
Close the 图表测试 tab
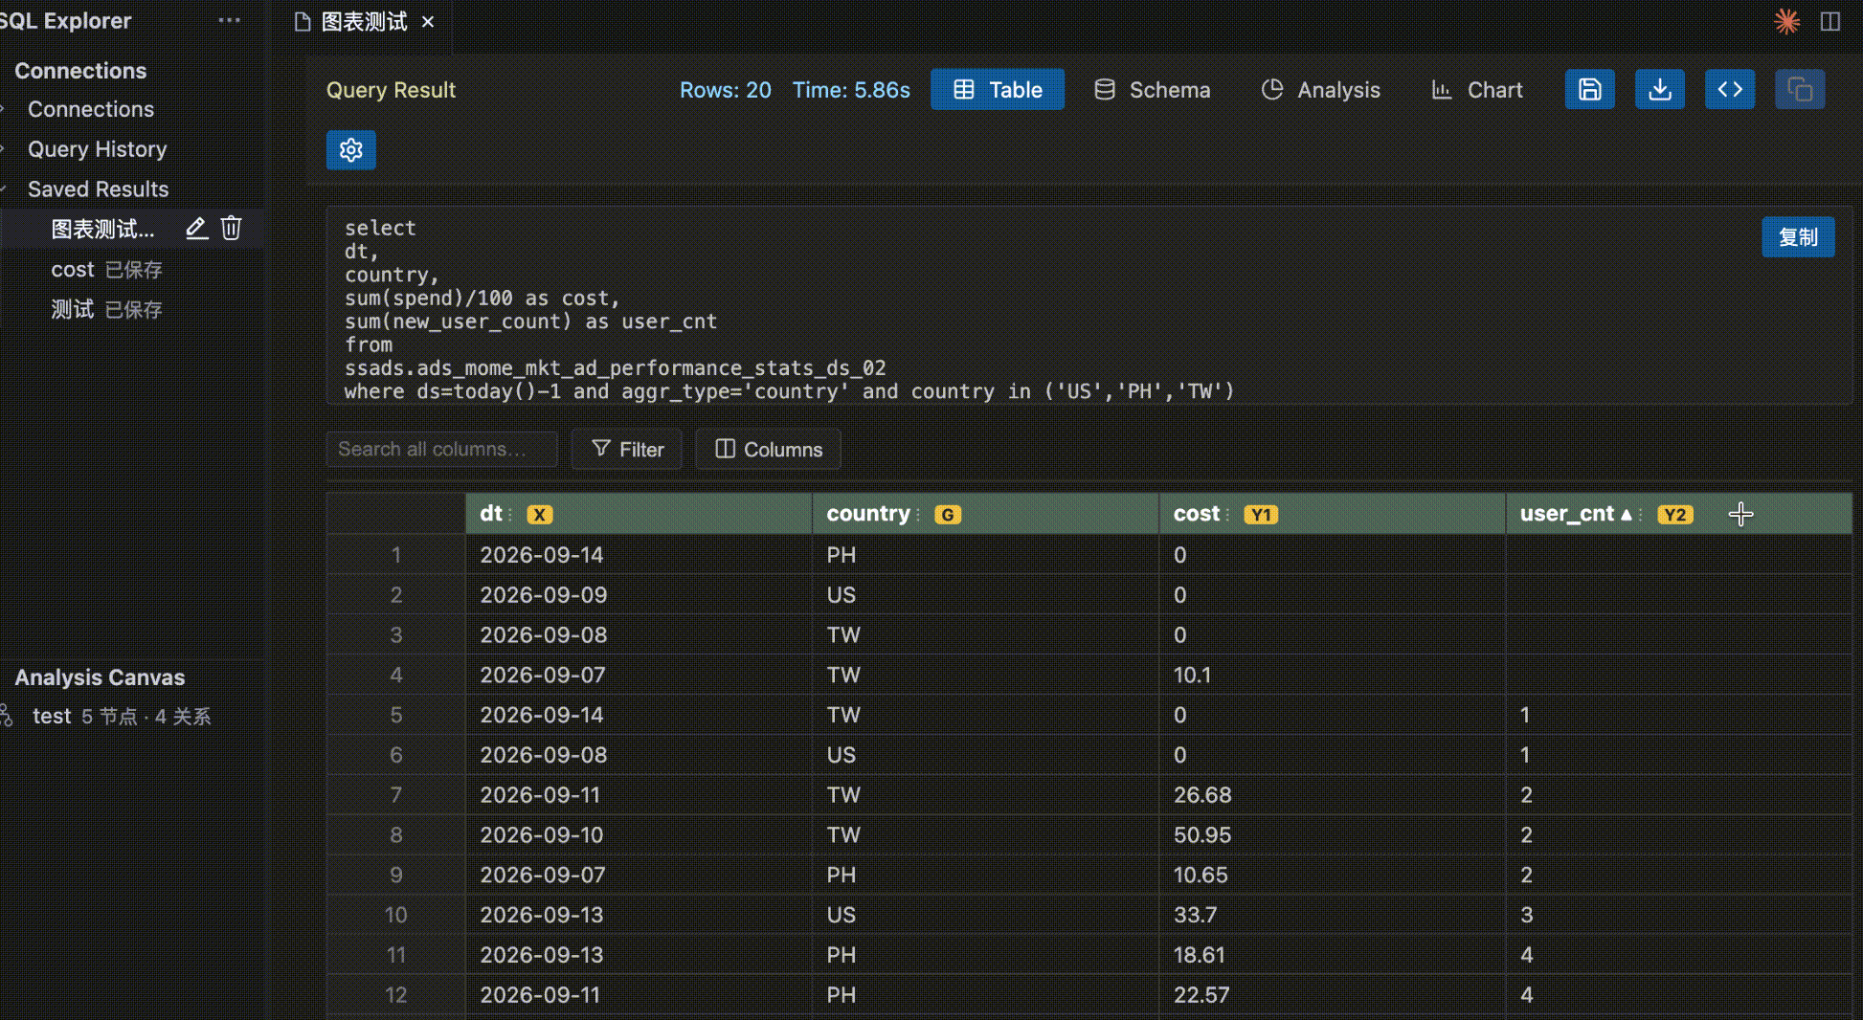coord(428,21)
